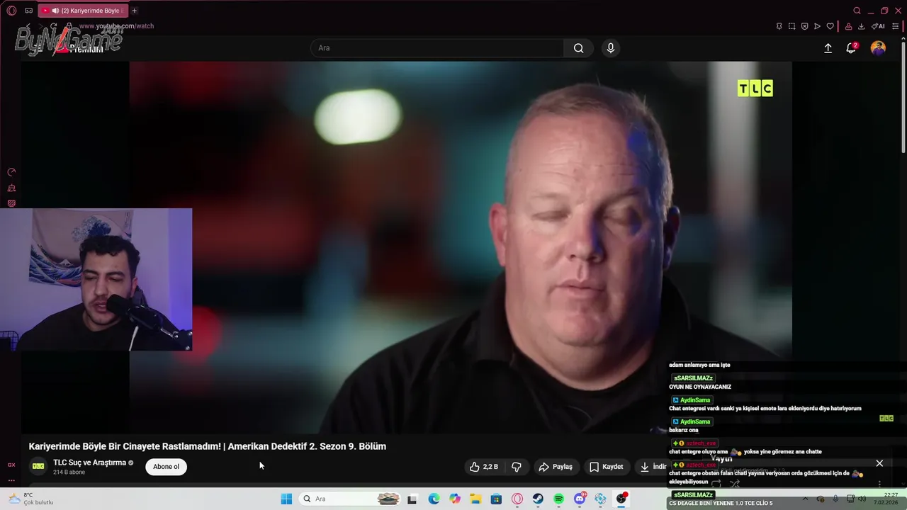The height and width of the screenshot is (510, 907).
Task: Open Discord from taskbar
Action: [580, 499]
